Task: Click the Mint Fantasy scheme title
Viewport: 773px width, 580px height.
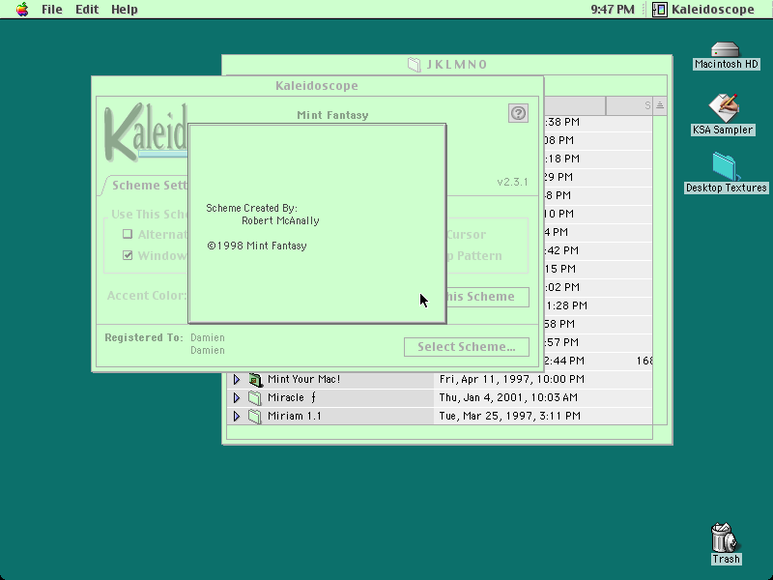Action: [x=332, y=115]
